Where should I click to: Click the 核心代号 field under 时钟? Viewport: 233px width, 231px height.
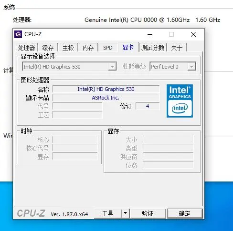(75, 148)
